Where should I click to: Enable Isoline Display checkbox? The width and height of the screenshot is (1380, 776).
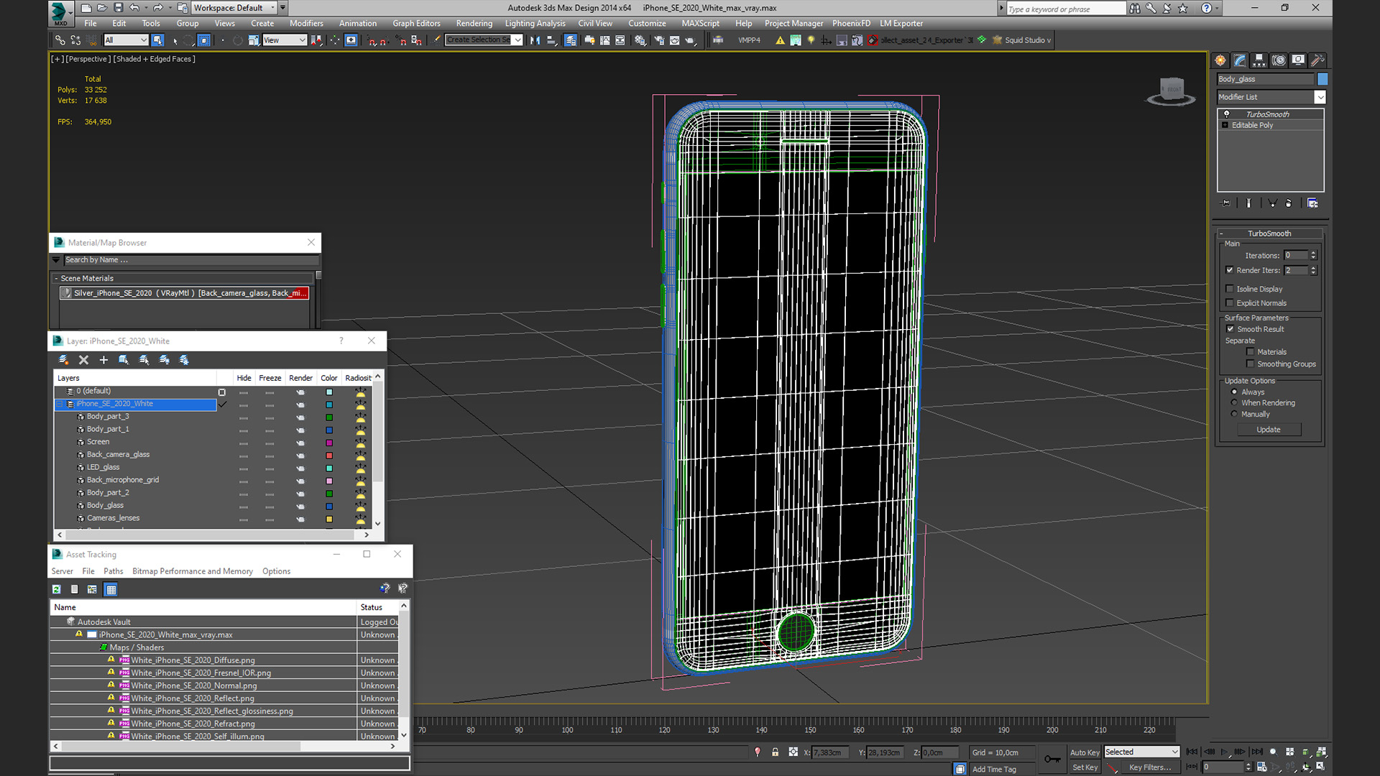pyautogui.click(x=1230, y=289)
